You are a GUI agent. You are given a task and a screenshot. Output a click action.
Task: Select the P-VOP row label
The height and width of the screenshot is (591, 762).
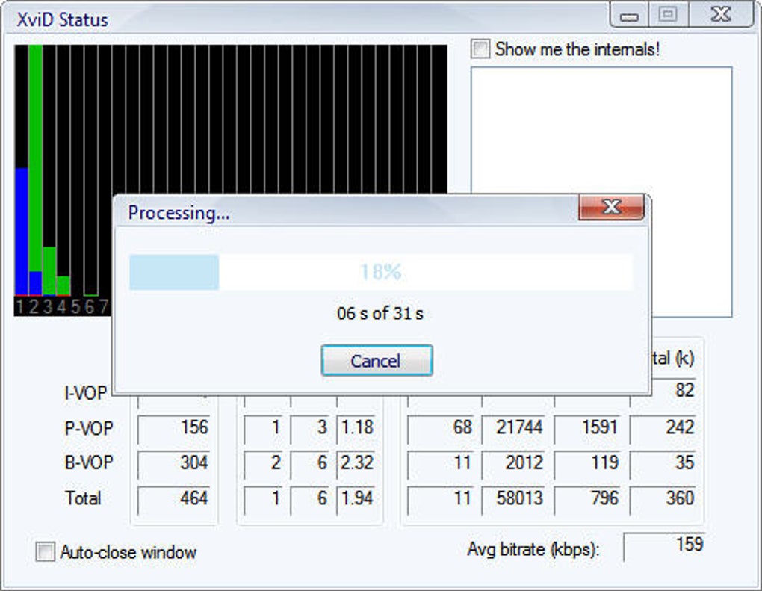click(89, 427)
